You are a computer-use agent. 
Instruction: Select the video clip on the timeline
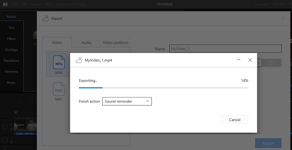point(25,127)
